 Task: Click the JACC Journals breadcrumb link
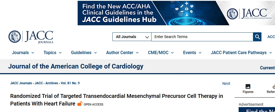click(21, 83)
